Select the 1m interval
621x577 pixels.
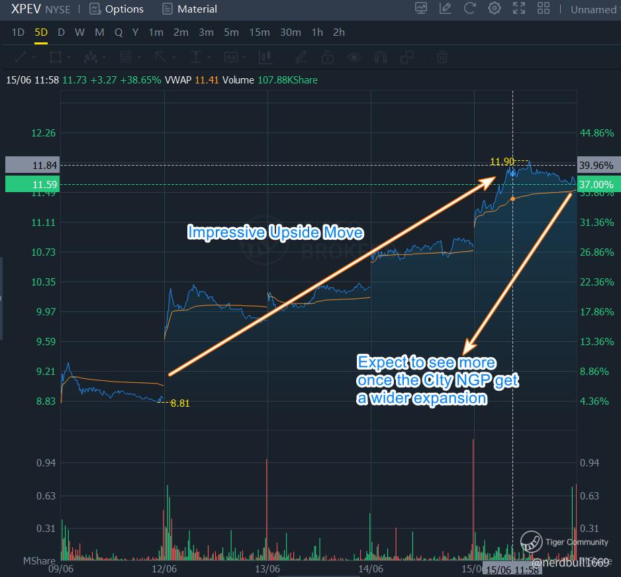click(x=156, y=32)
